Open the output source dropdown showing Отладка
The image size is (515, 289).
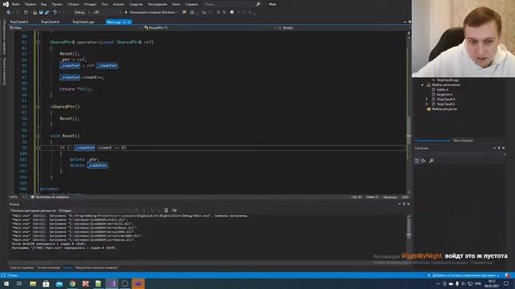point(98,210)
